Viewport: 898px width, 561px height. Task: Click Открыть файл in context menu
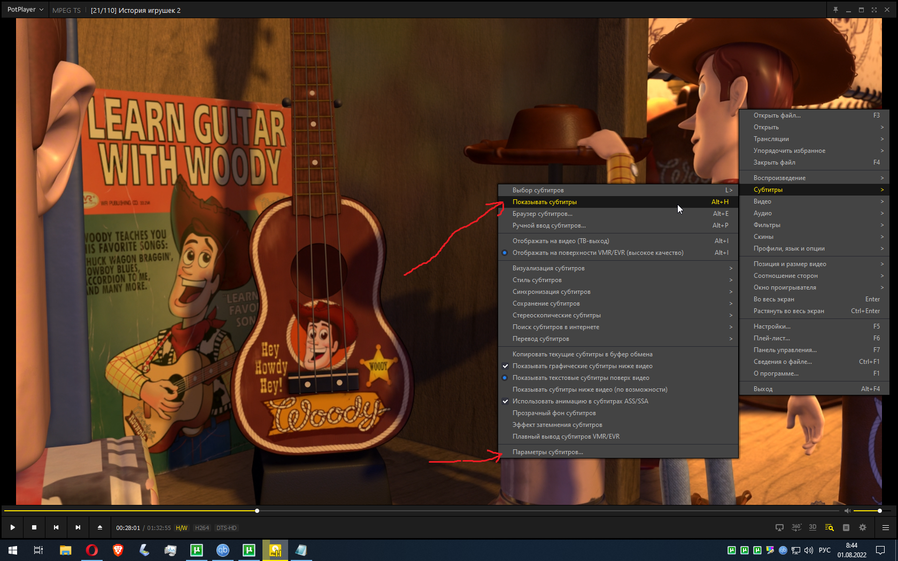tap(814, 115)
